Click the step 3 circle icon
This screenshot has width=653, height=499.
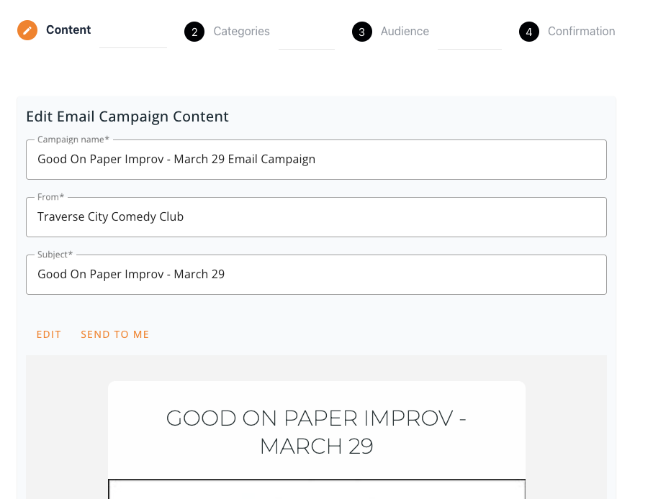(362, 32)
